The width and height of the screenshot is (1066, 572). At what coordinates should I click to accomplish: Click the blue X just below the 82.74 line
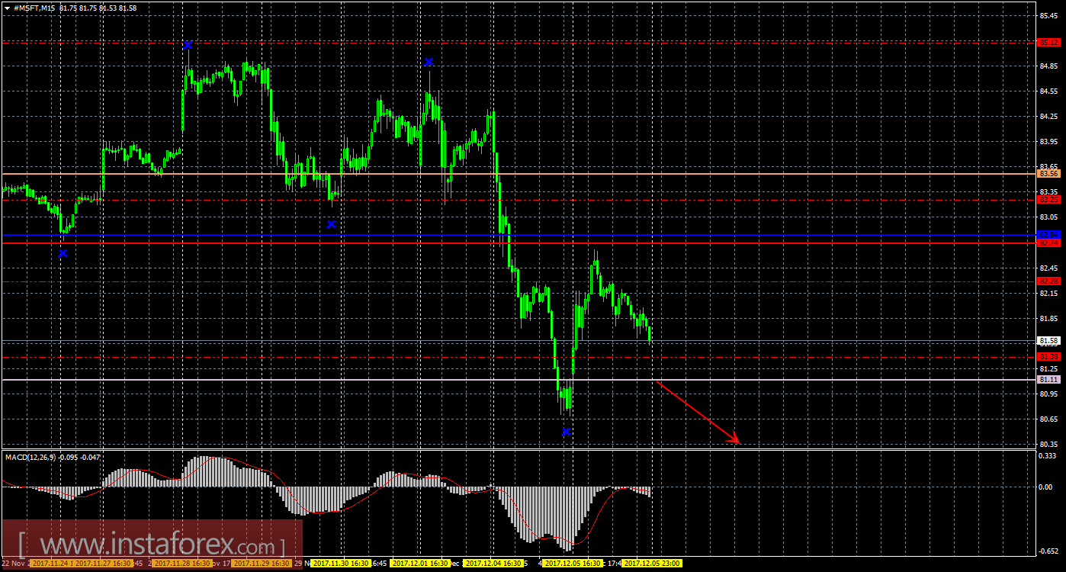63,253
